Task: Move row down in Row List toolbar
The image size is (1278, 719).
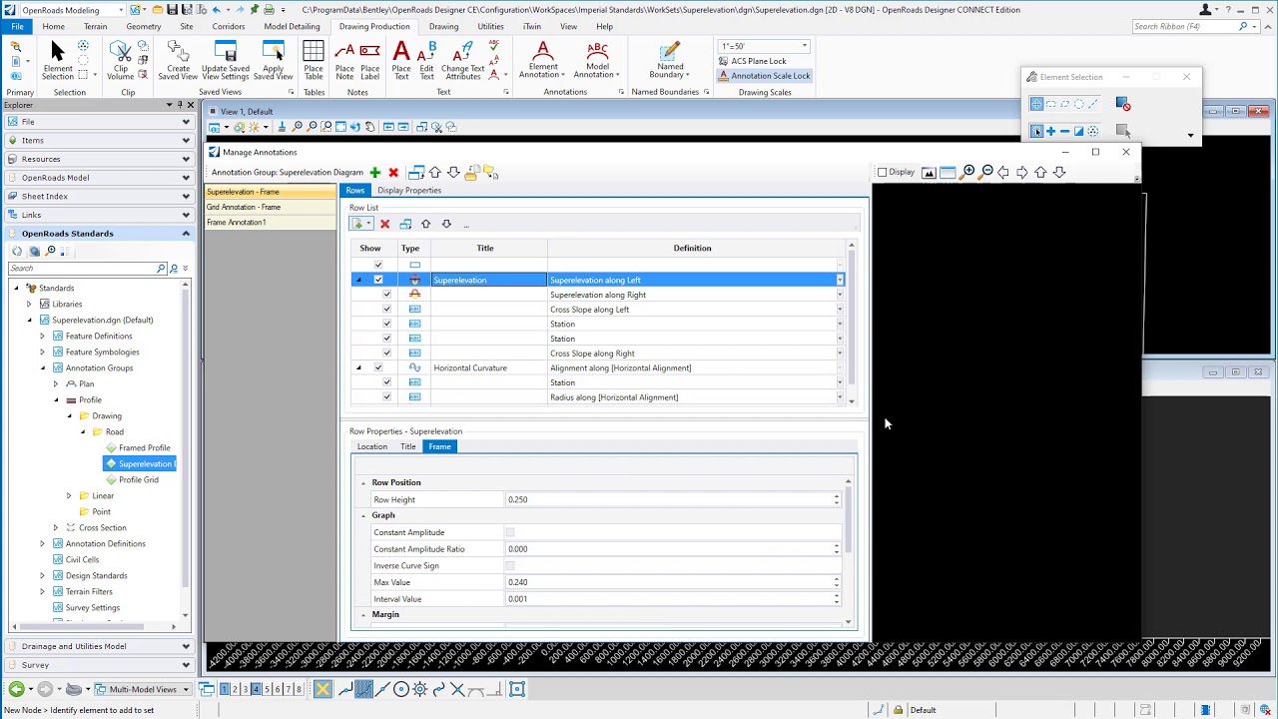Action: [x=446, y=224]
